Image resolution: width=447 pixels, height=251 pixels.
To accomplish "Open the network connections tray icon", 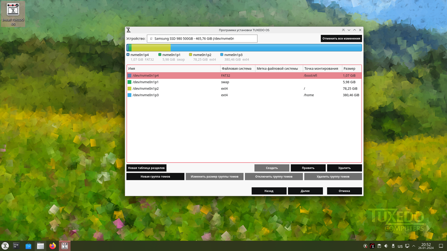I will tap(407, 246).
